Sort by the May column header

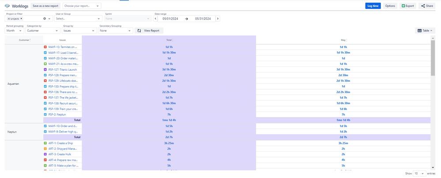click(343, 40)
